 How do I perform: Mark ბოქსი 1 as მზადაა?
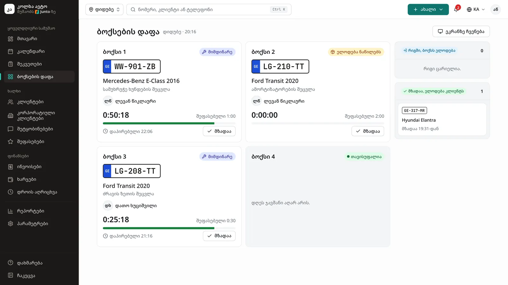click(219, 131)
